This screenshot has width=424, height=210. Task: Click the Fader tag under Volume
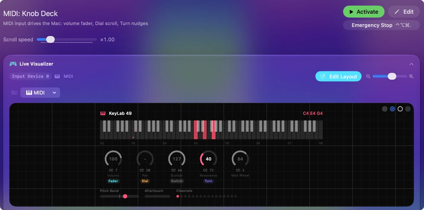[113, 181]
